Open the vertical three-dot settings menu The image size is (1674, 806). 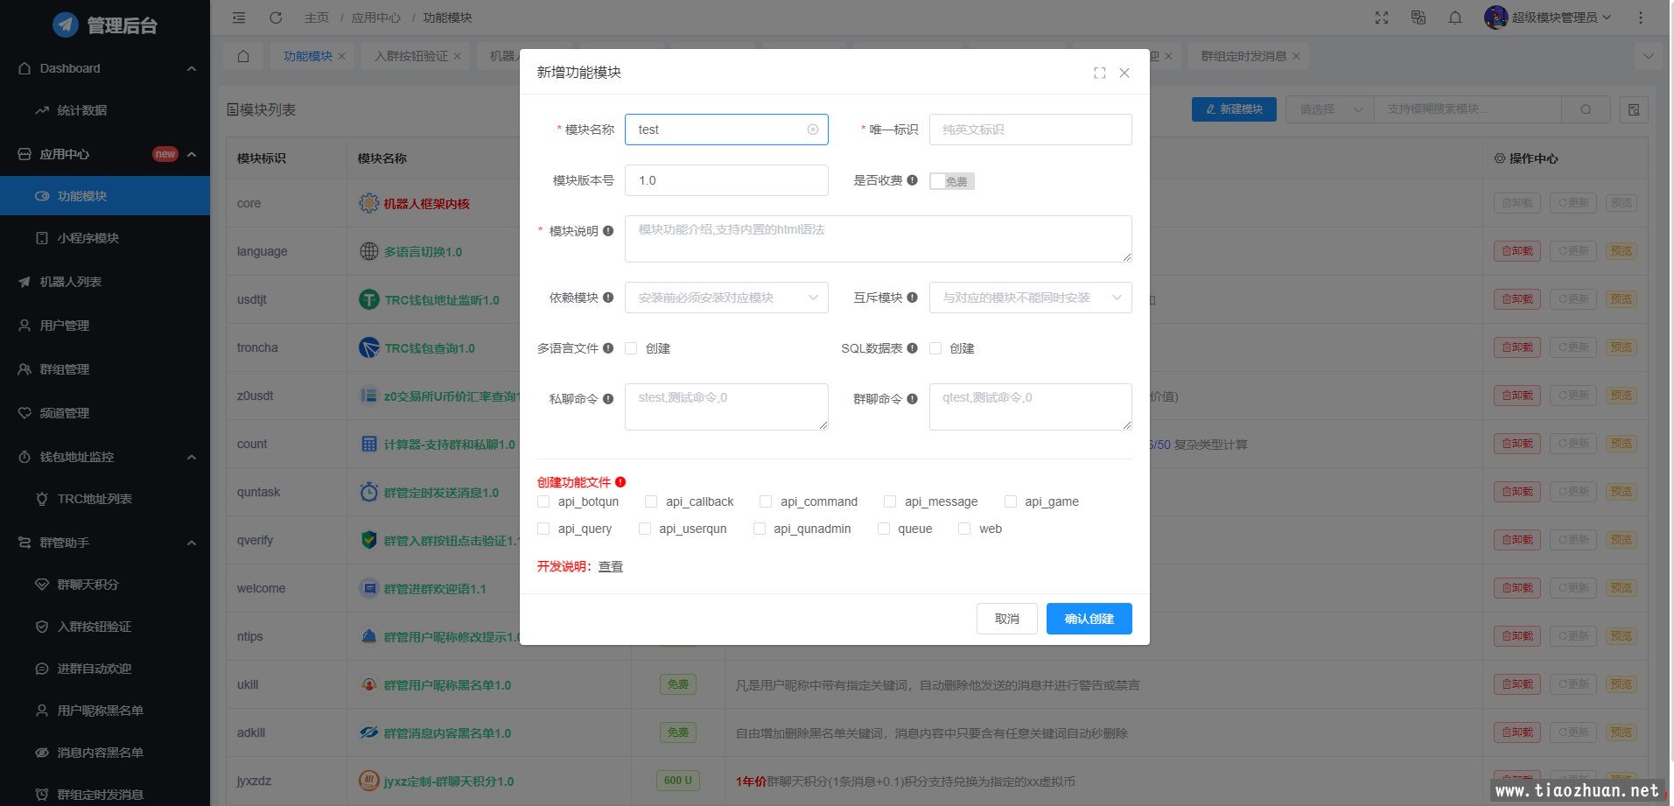point(1641,18)
